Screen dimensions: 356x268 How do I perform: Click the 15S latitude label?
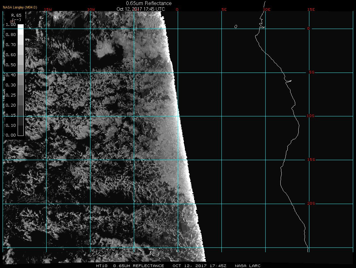[311, 160]
